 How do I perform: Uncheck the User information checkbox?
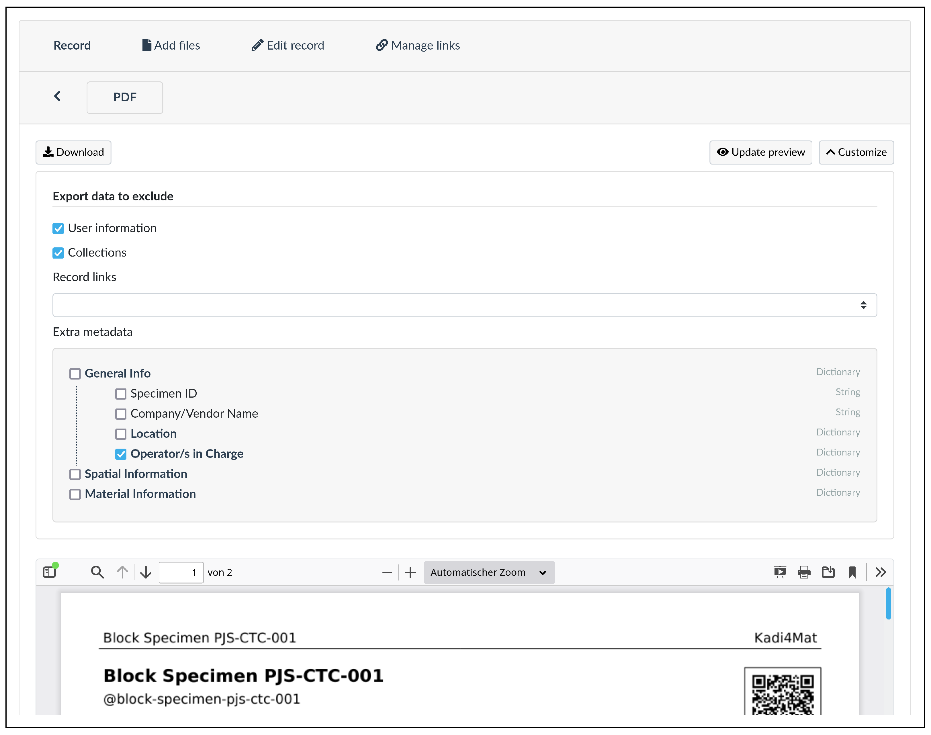[58, 228]
